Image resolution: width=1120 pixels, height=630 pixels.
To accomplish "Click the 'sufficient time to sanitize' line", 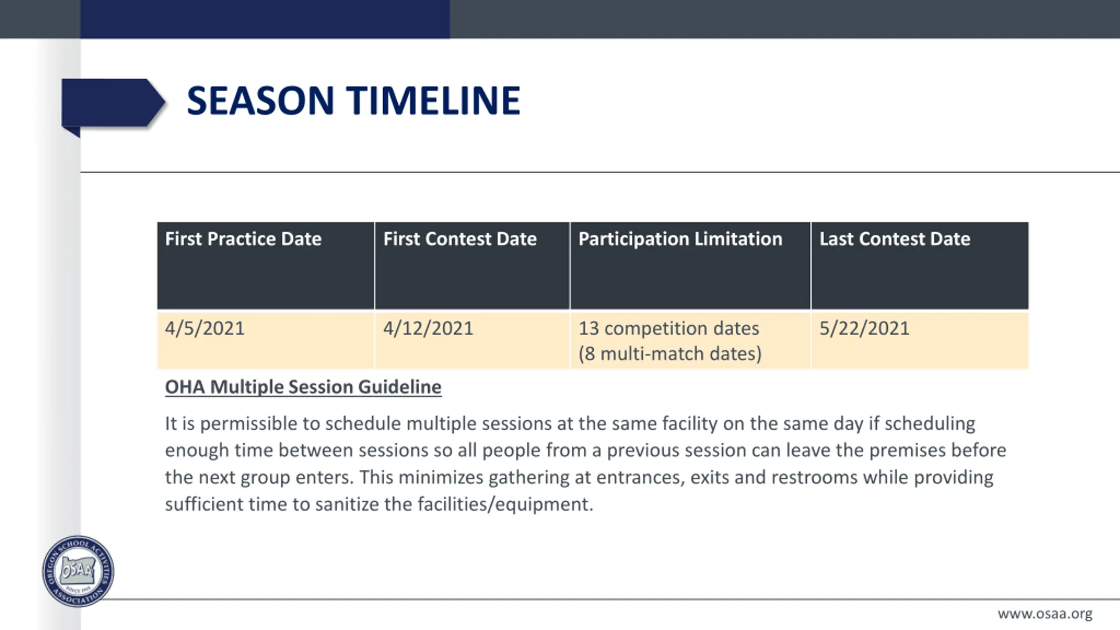I will click(x=379, y=504).
